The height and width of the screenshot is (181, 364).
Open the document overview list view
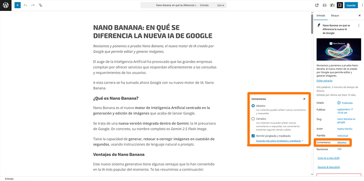pos(40,5)
